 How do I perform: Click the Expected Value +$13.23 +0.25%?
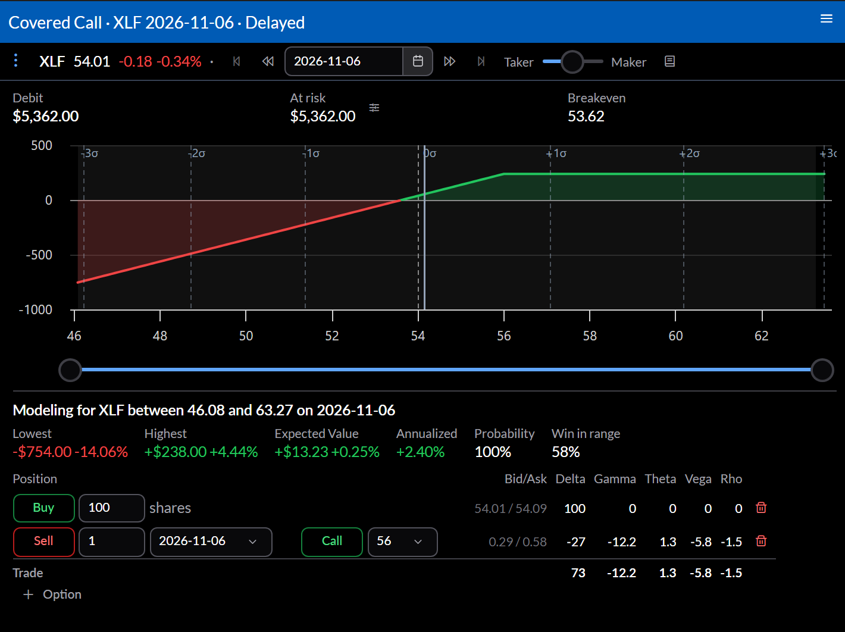tap(327, 452)
